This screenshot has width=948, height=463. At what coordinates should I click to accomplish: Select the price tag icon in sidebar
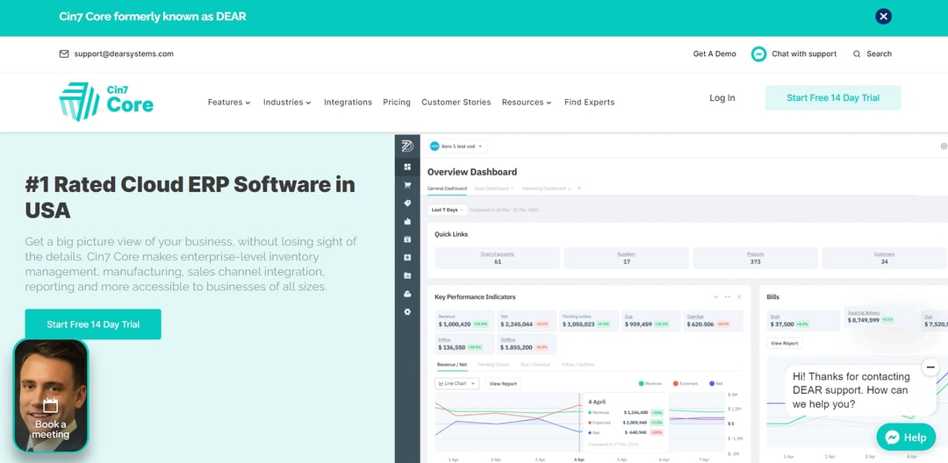407,203
